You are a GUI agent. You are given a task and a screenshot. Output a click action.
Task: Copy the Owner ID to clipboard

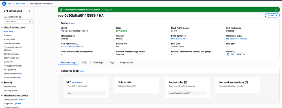(x=228, y=54)
